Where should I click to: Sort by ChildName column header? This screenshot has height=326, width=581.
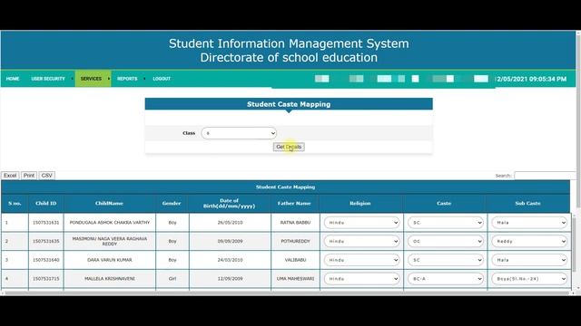(x=109, y=203)
